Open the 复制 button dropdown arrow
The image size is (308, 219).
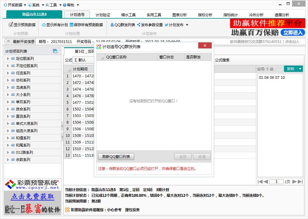point(300,69)
